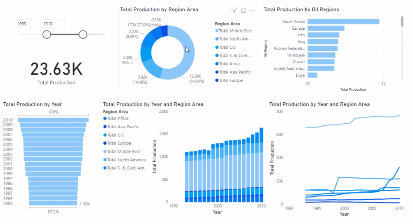Image resolution: width=413 pixels, height=224 pixels.
Task: Click the 3.42K (14.49%) donut label
Action: tap(140, 80)
